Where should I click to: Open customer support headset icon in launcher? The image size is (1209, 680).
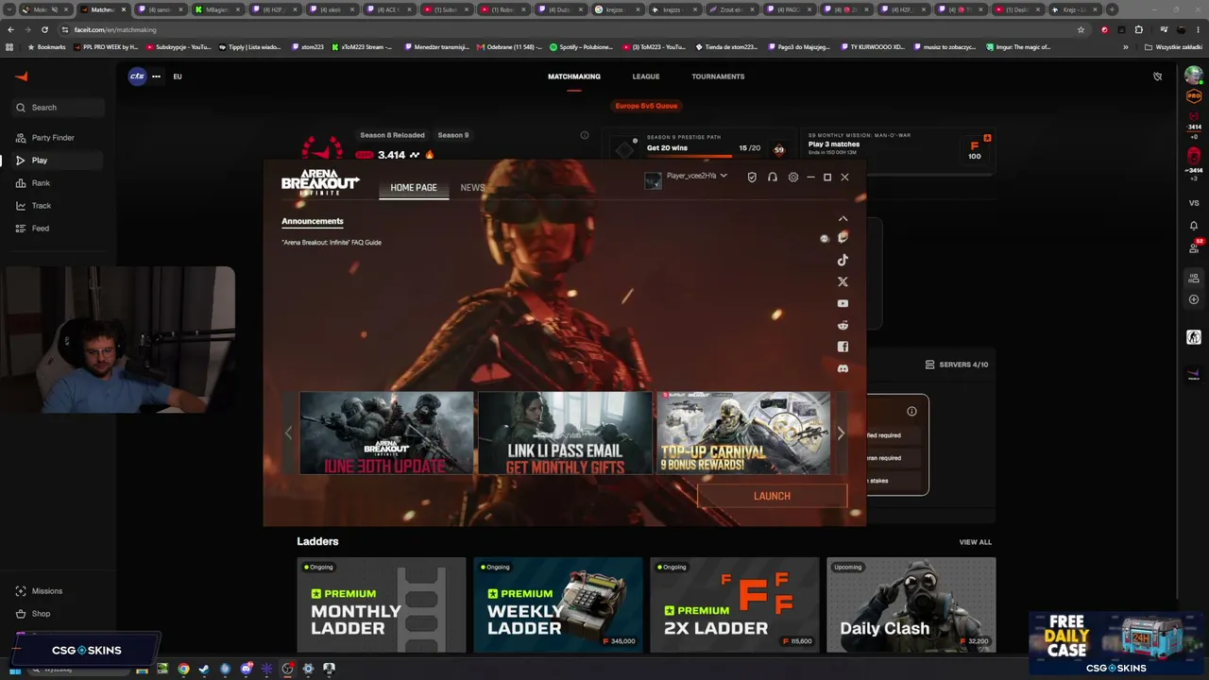coord(773,177)
